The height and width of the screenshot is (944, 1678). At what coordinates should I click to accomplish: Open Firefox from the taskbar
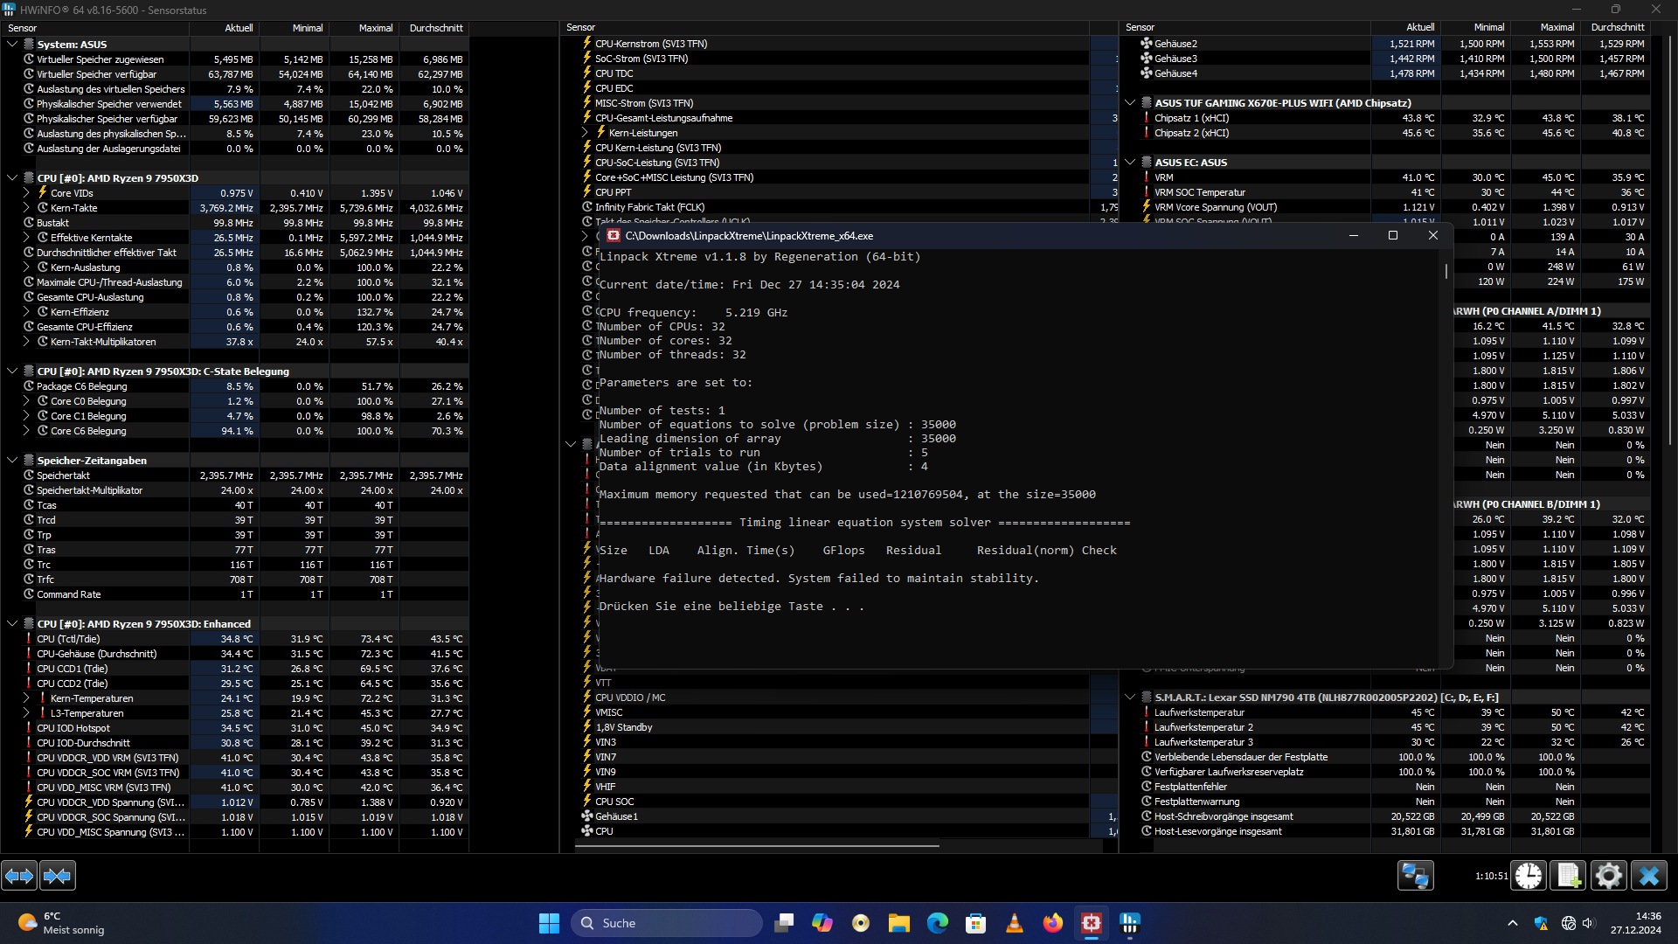point(1052,923)
